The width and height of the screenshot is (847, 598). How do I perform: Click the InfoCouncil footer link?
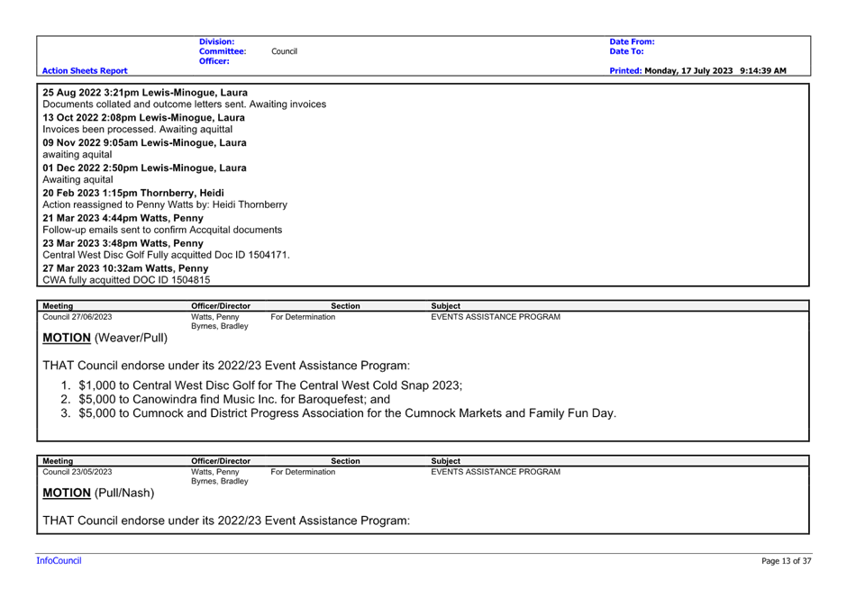pos(59,561)
